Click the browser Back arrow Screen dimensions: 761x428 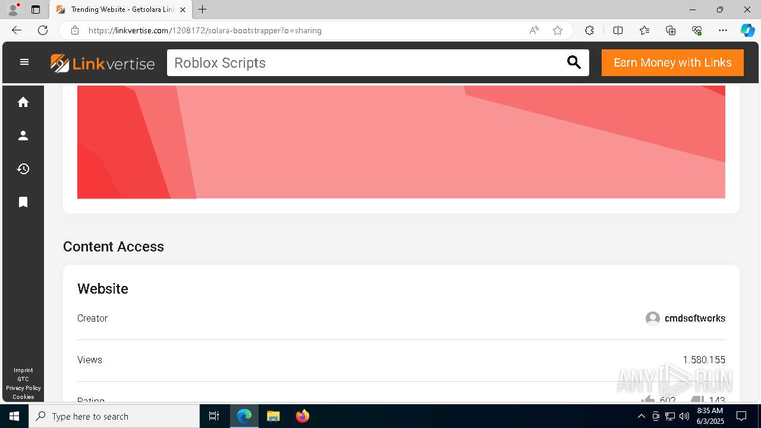coord(17,30)
